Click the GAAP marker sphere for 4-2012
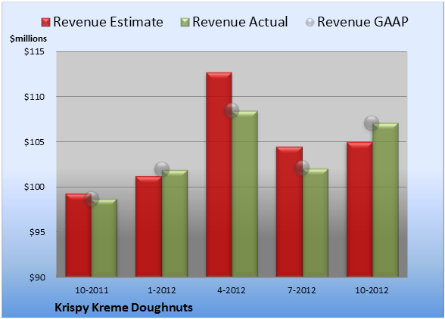The width and height of the screenshot is (445, 319). (232, 110)
